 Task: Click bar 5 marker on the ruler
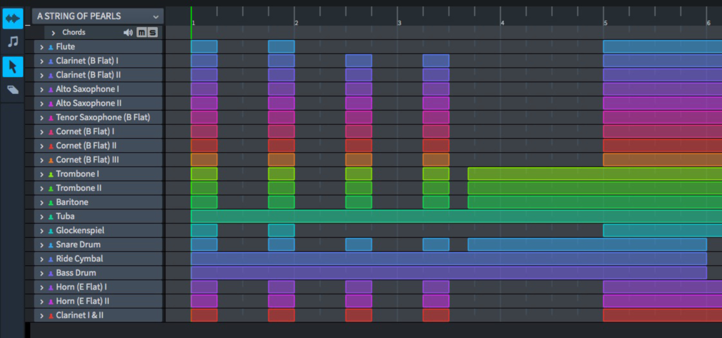click(x=605, y=23)
